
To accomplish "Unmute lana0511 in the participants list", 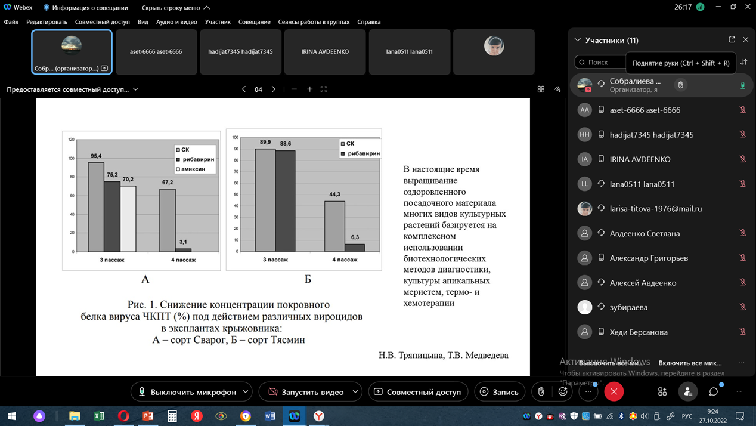I will 743,184.
